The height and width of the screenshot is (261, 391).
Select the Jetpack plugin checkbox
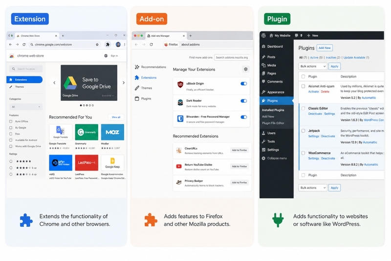[x=303, y=131]
